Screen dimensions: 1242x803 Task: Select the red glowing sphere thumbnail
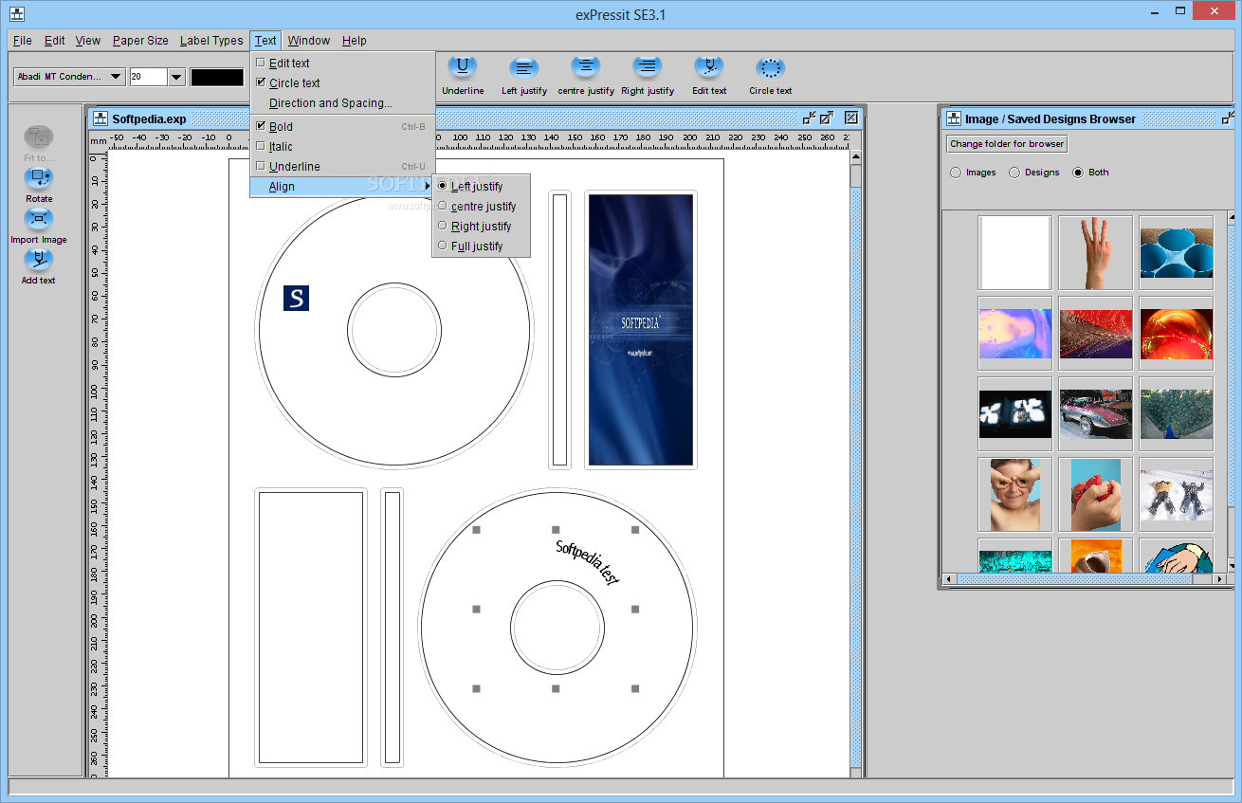pos(1176,333)
